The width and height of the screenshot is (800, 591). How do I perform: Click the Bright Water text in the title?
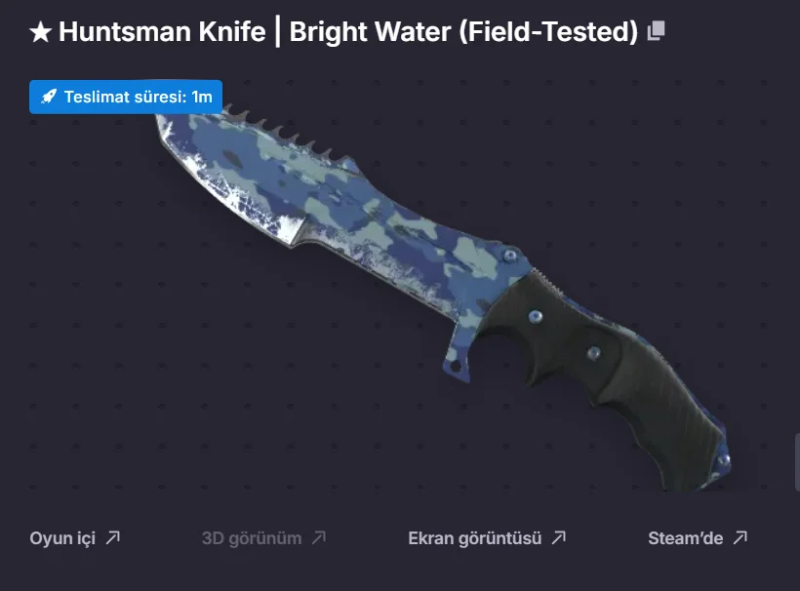click(371, 31)
